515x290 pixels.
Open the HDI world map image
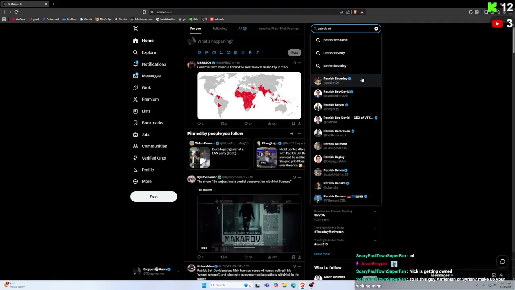click(249, 95)
